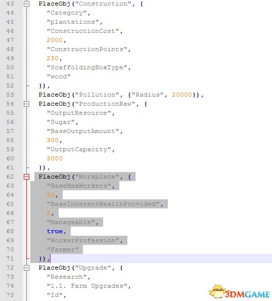The height and width of the screenshot is (301, 272).
Task: Click the ConstructionPoints value 230
Action: click(x=53, y=58)
